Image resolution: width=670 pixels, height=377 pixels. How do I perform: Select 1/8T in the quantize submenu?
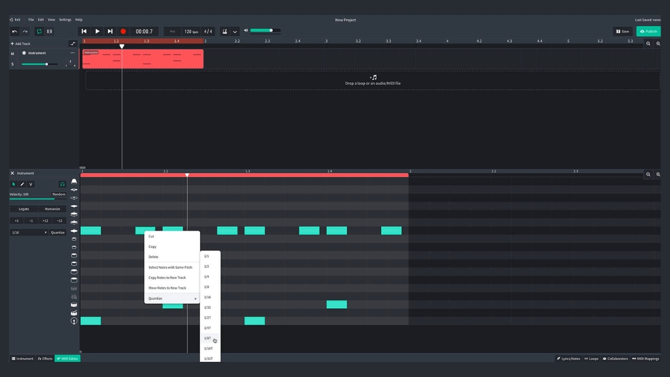(210, 338)
